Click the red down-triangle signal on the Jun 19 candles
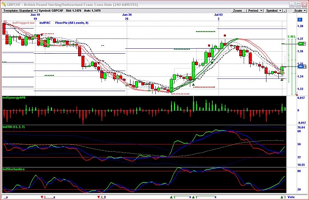The width and height of the screenshot is (309, 200). tap(42, 35)
